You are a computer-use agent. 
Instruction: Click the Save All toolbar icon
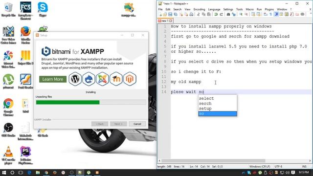pyautogui.click(x=176, y=14)
